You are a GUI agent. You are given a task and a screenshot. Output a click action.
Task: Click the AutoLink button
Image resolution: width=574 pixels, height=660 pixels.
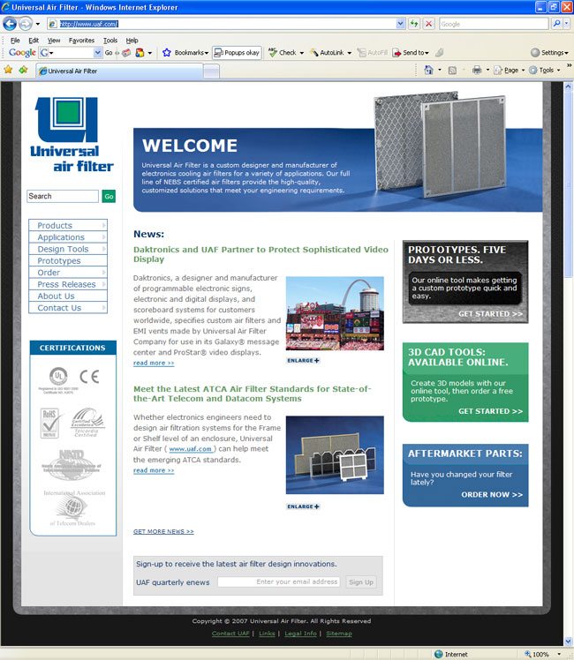click(327, 53)
